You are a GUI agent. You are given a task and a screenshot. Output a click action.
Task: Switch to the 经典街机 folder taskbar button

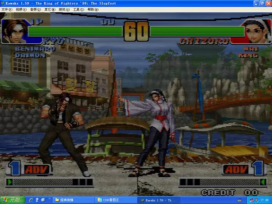(x=74, y=200)
